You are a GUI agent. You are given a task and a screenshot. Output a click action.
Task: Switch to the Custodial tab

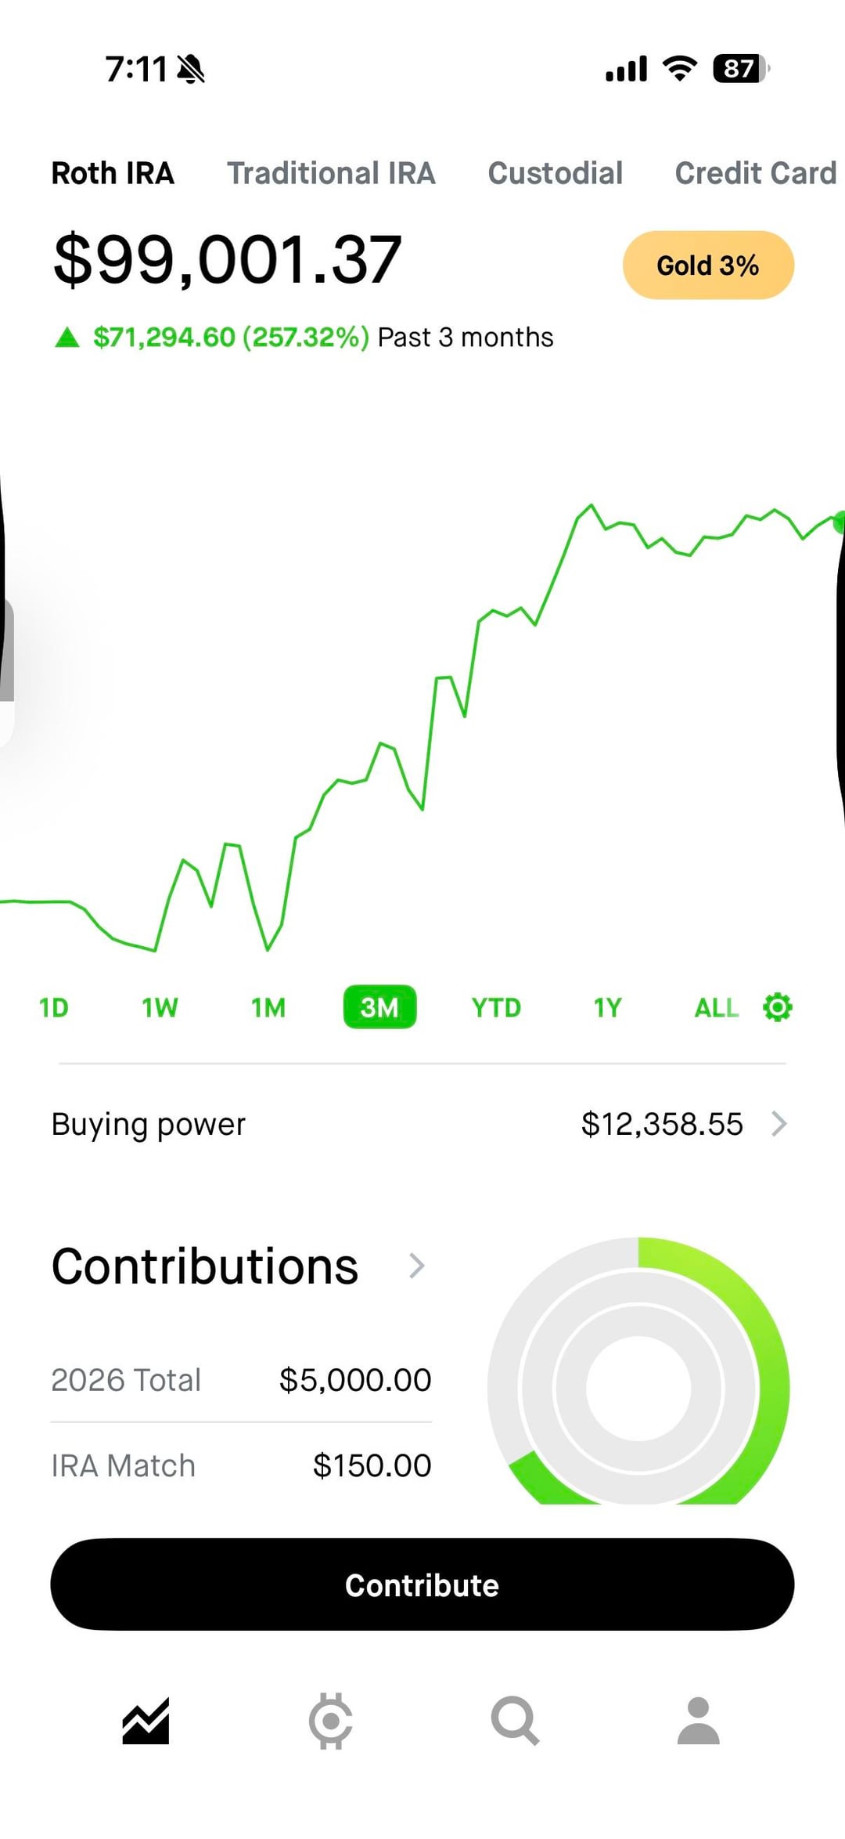(556, 173)
